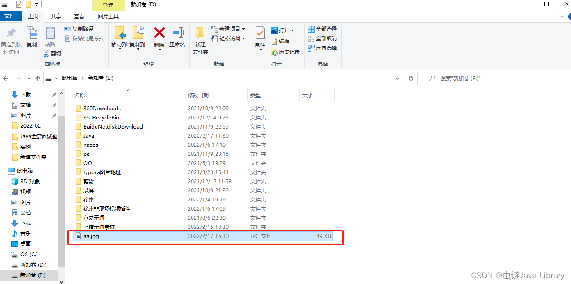
Task: Switch to the Share (共享) tab
Action: [x=56, y=16]
